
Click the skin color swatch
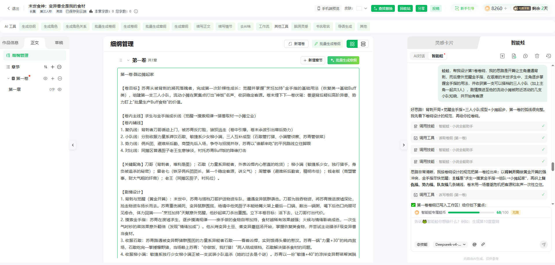359,8
